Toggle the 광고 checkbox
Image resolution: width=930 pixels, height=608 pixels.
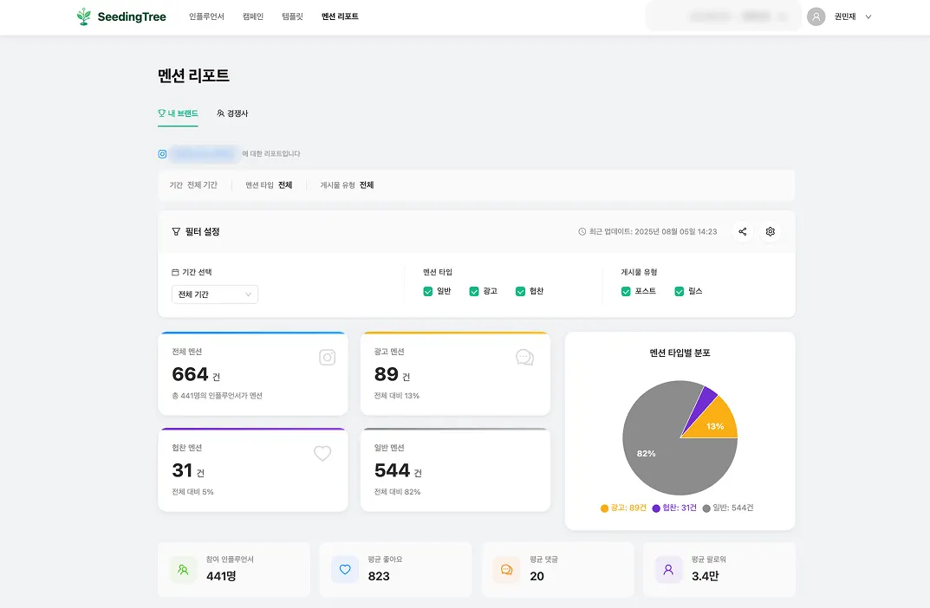click(474, 291)
